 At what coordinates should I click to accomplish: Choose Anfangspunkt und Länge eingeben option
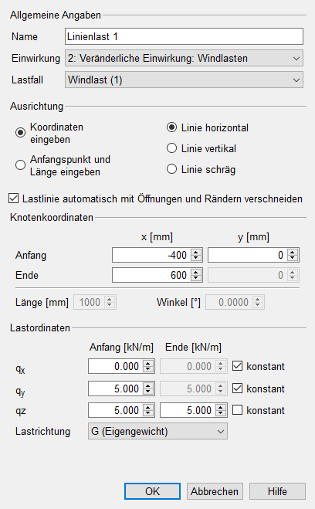(20, 165)
